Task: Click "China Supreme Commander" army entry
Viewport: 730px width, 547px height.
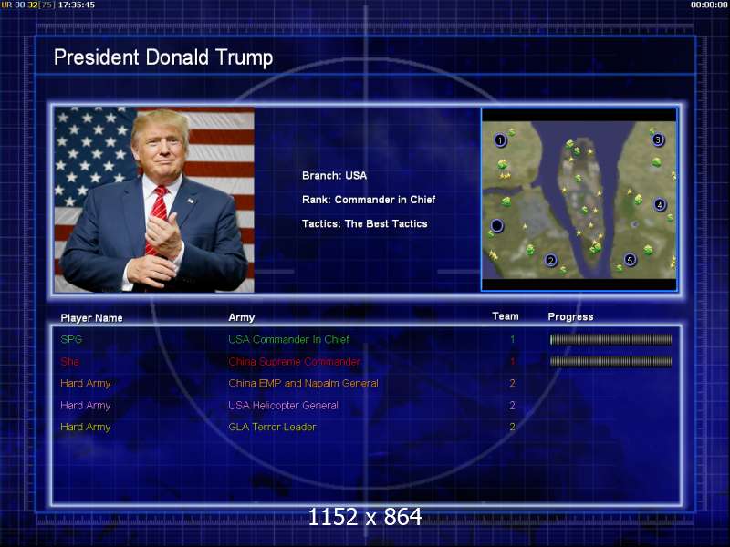Action: [294, 361]
